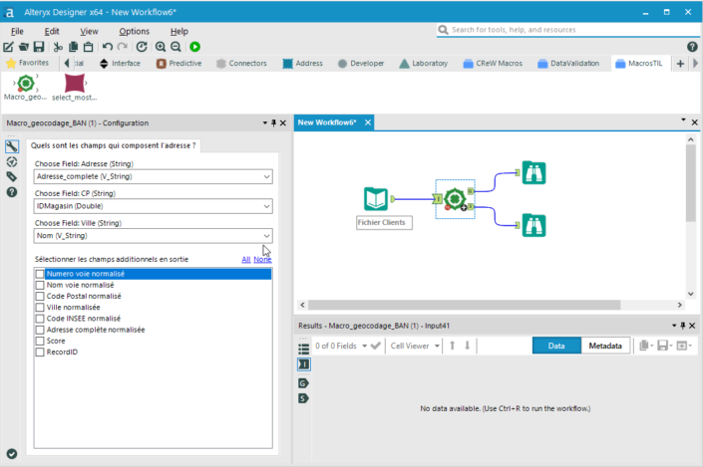This screenshot has height=467, width=703.
Task: Select the lower Browse tool on canvas
Action: (533, 225)
